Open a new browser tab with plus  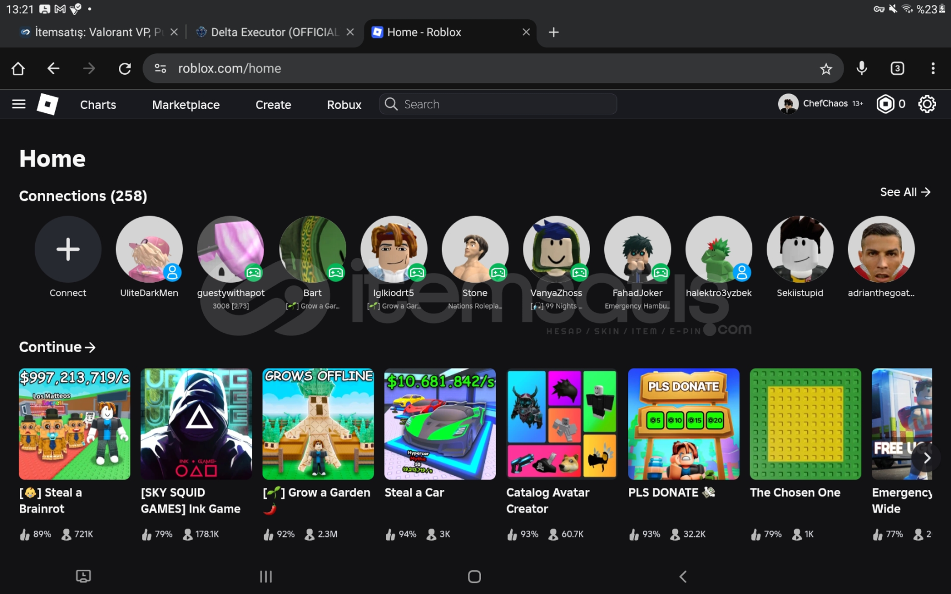tap(554, 32)
